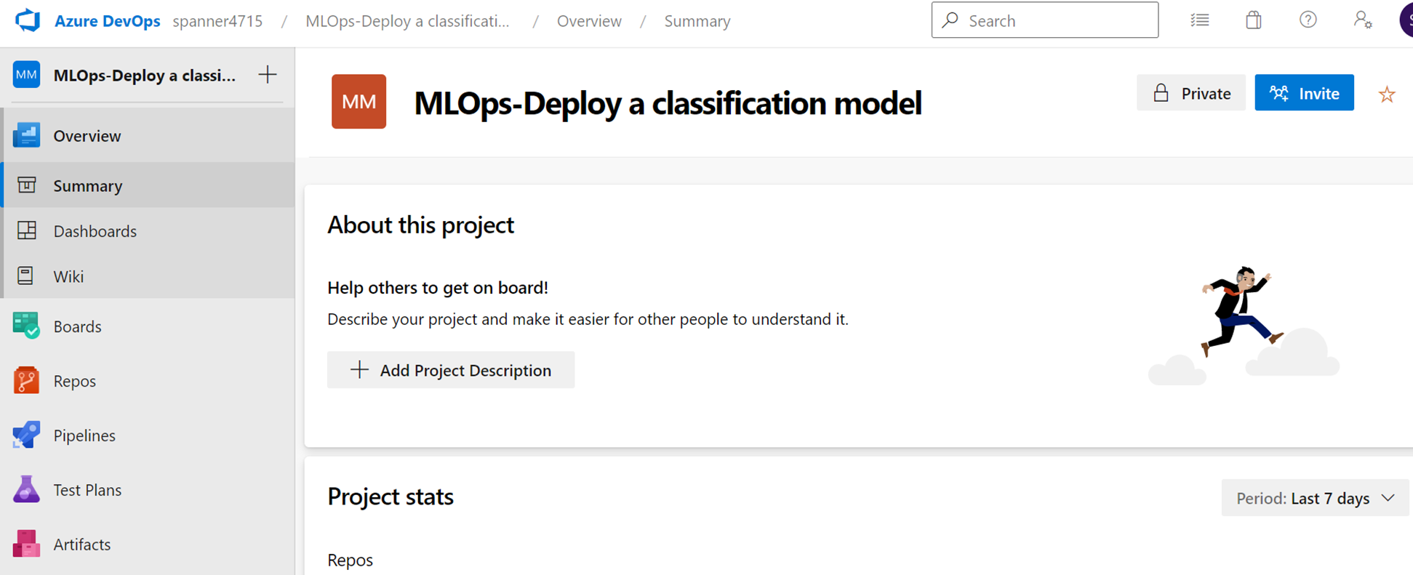
Task: Click the project title MLOps-Deploy a classification model
Action: click(668, 102)
